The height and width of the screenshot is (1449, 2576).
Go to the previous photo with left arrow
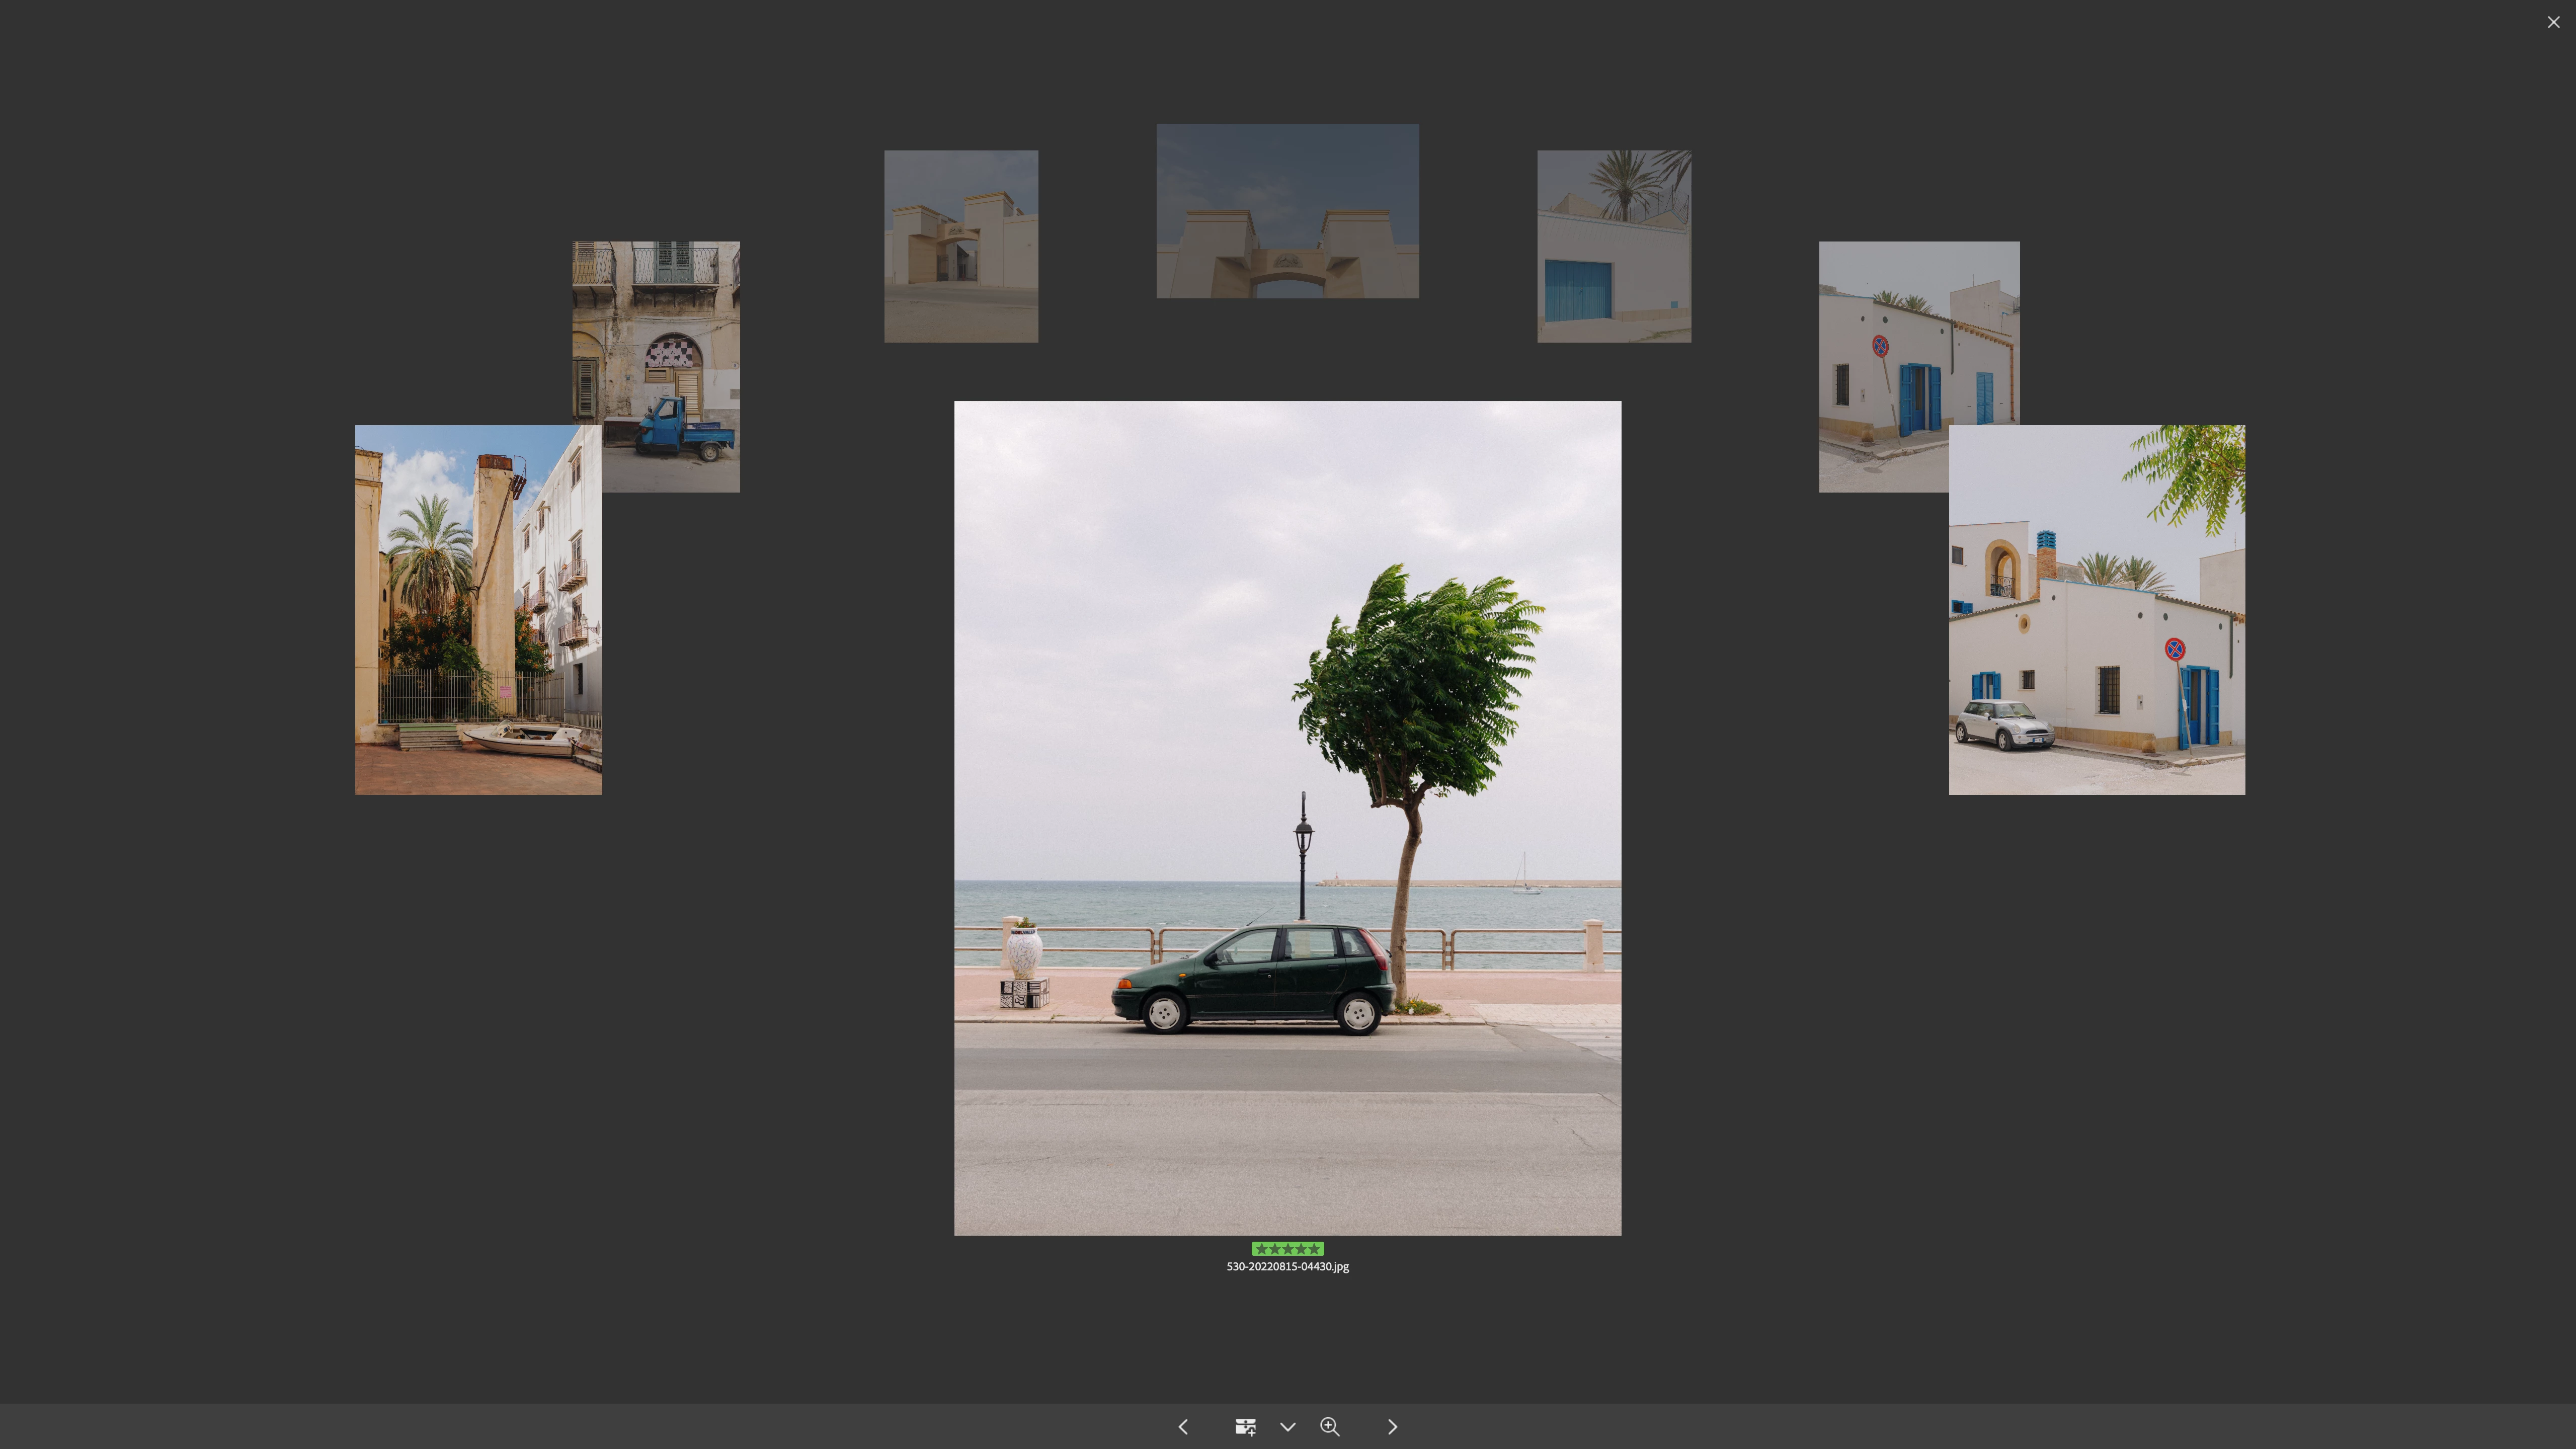pyautogui.click(x=1183, y=1427)
